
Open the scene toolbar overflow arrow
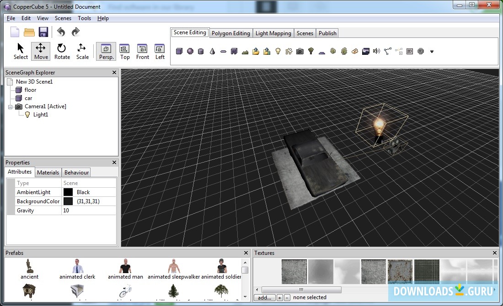coord(432,52)
